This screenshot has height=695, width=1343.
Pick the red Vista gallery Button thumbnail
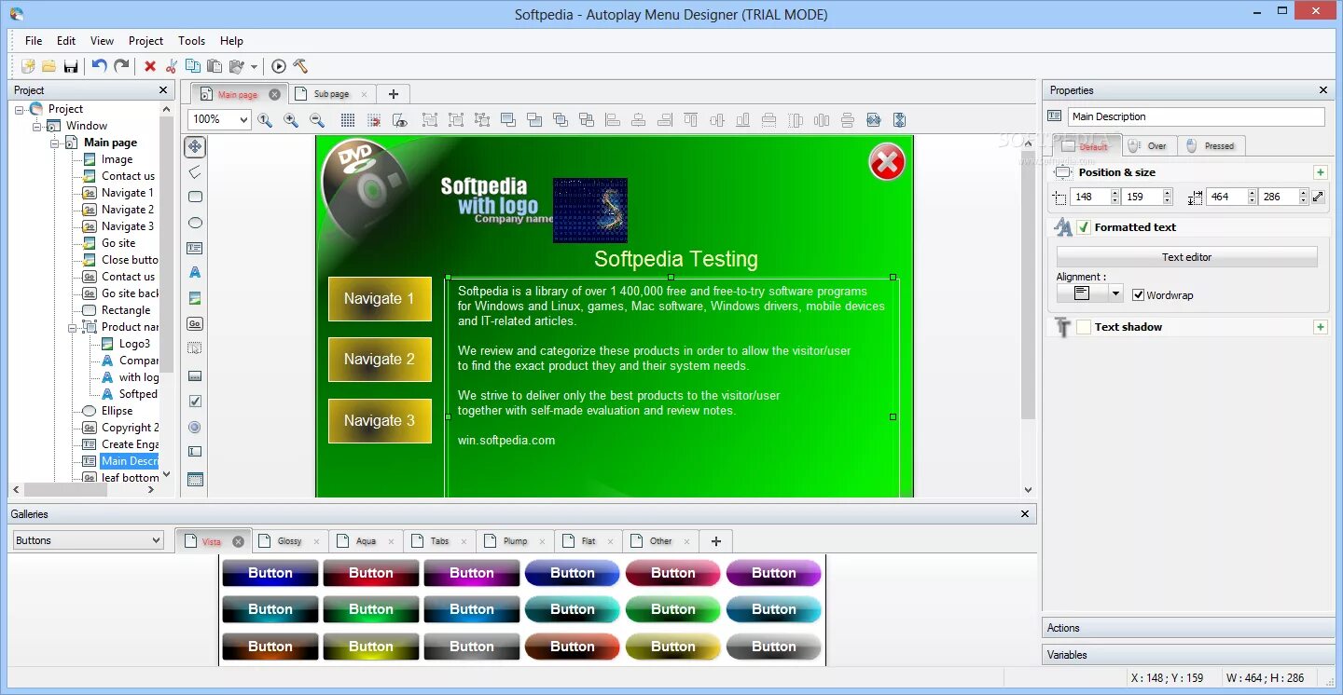click(371, 573)
